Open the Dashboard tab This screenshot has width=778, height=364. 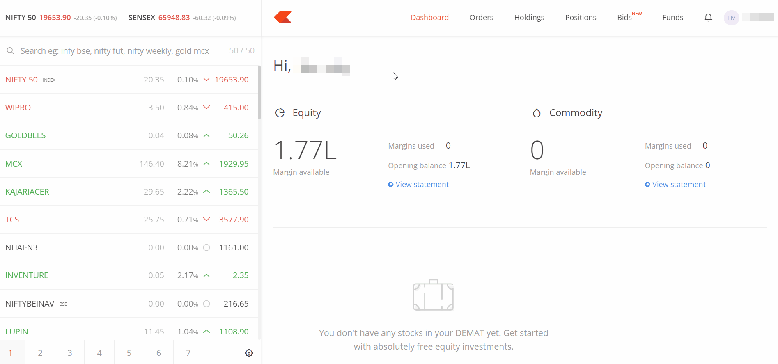coord(429,17)
